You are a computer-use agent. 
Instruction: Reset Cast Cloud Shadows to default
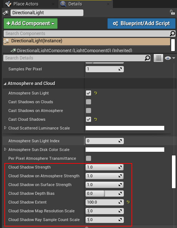[x=96, y=119]
